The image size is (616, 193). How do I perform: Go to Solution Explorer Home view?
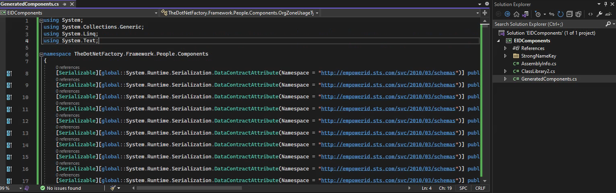(517, 14)
